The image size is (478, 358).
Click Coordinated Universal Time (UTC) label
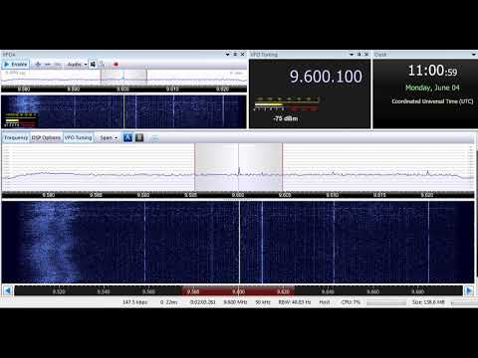point(432,101)
